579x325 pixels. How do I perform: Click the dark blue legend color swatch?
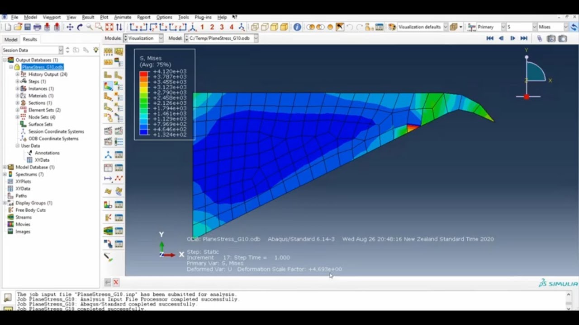pos(144,132)
